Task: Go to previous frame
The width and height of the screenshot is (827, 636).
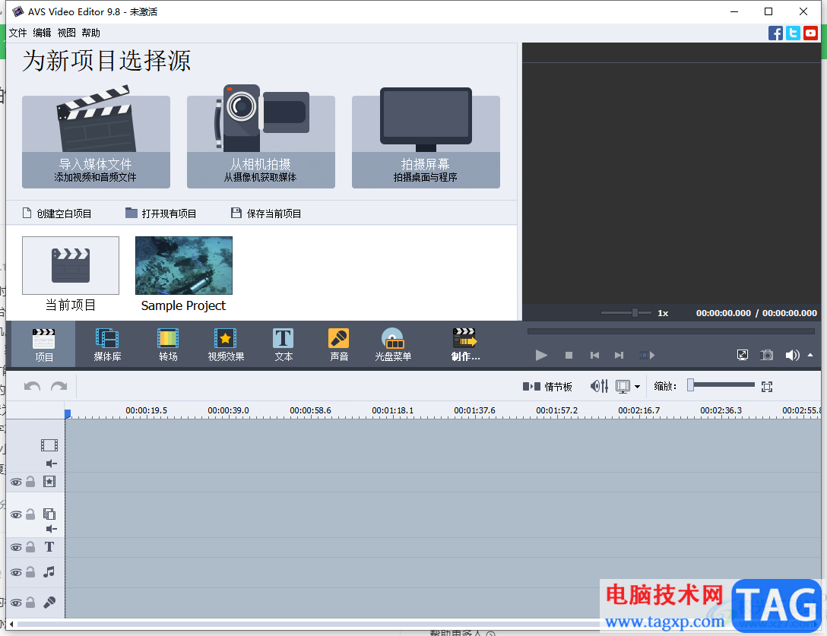Action: click(594, 356)
